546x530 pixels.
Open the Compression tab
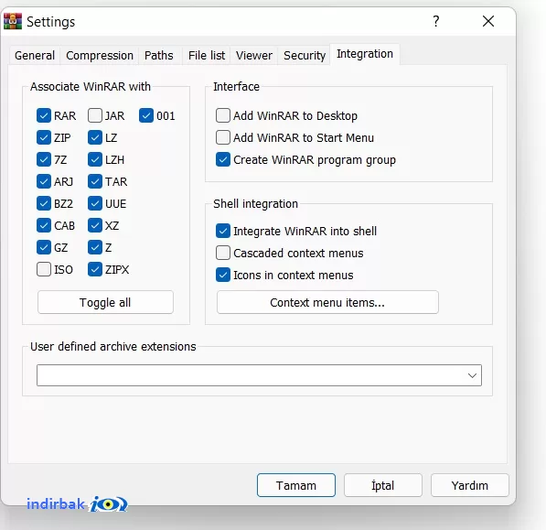100,56
